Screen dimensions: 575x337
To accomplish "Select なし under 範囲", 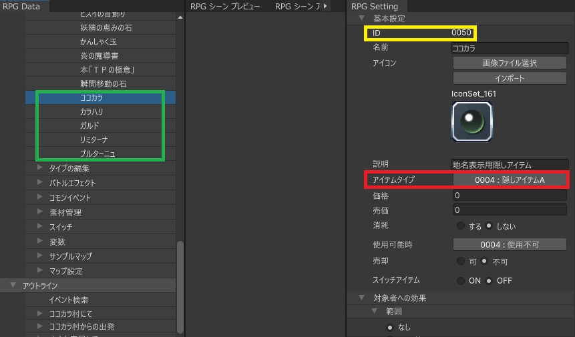I will pos(391,328).
